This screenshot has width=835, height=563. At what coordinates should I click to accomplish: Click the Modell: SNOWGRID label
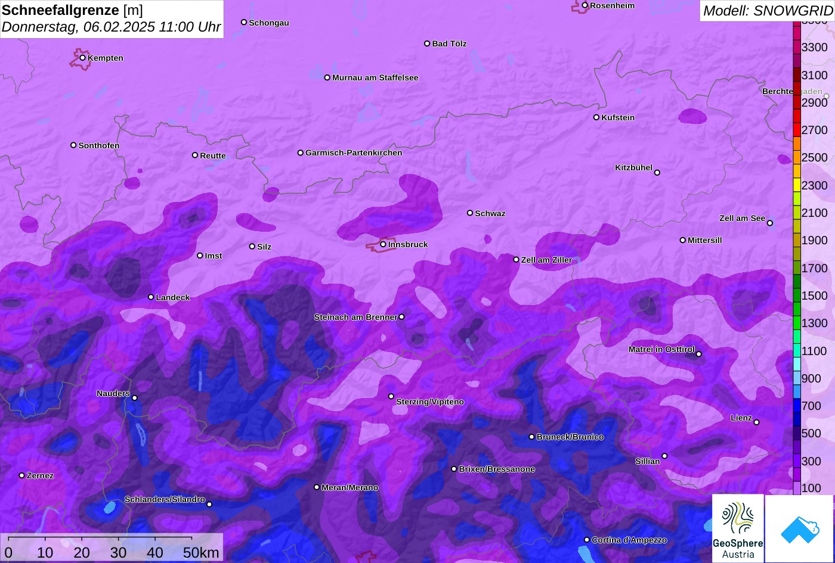coord(768,11)
